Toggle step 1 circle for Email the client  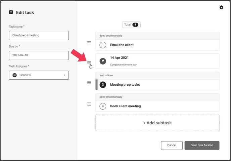tap(103, 45)
